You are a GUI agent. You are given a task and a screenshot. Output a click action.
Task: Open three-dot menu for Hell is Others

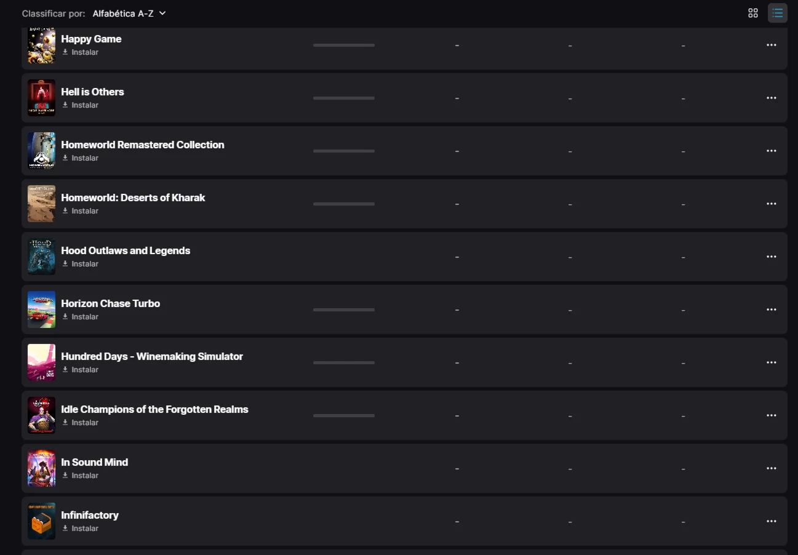coord(772,98)
